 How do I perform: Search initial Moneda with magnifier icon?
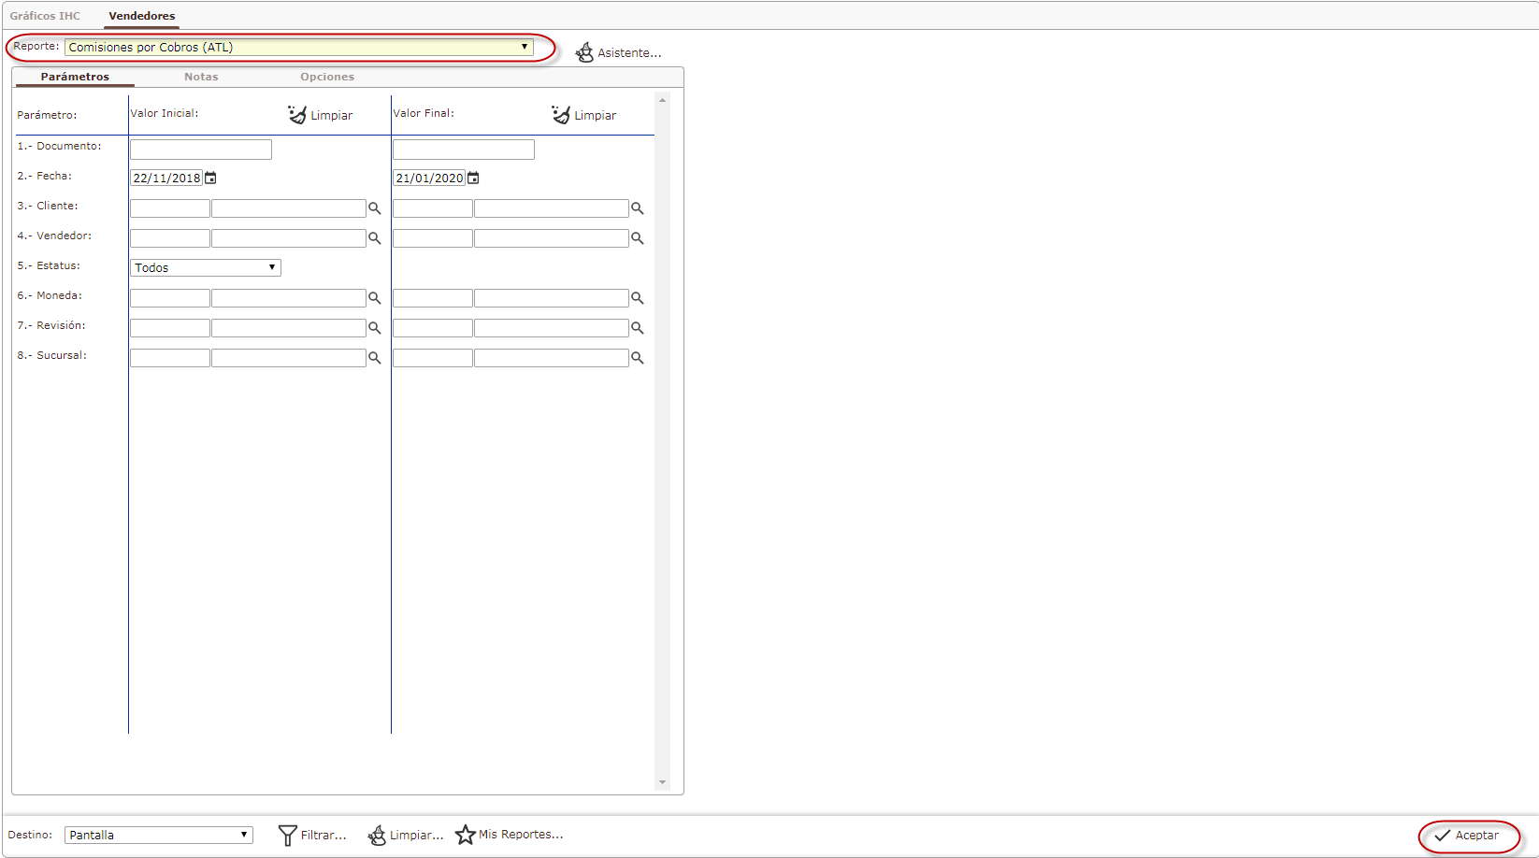[x=374, y=298]
